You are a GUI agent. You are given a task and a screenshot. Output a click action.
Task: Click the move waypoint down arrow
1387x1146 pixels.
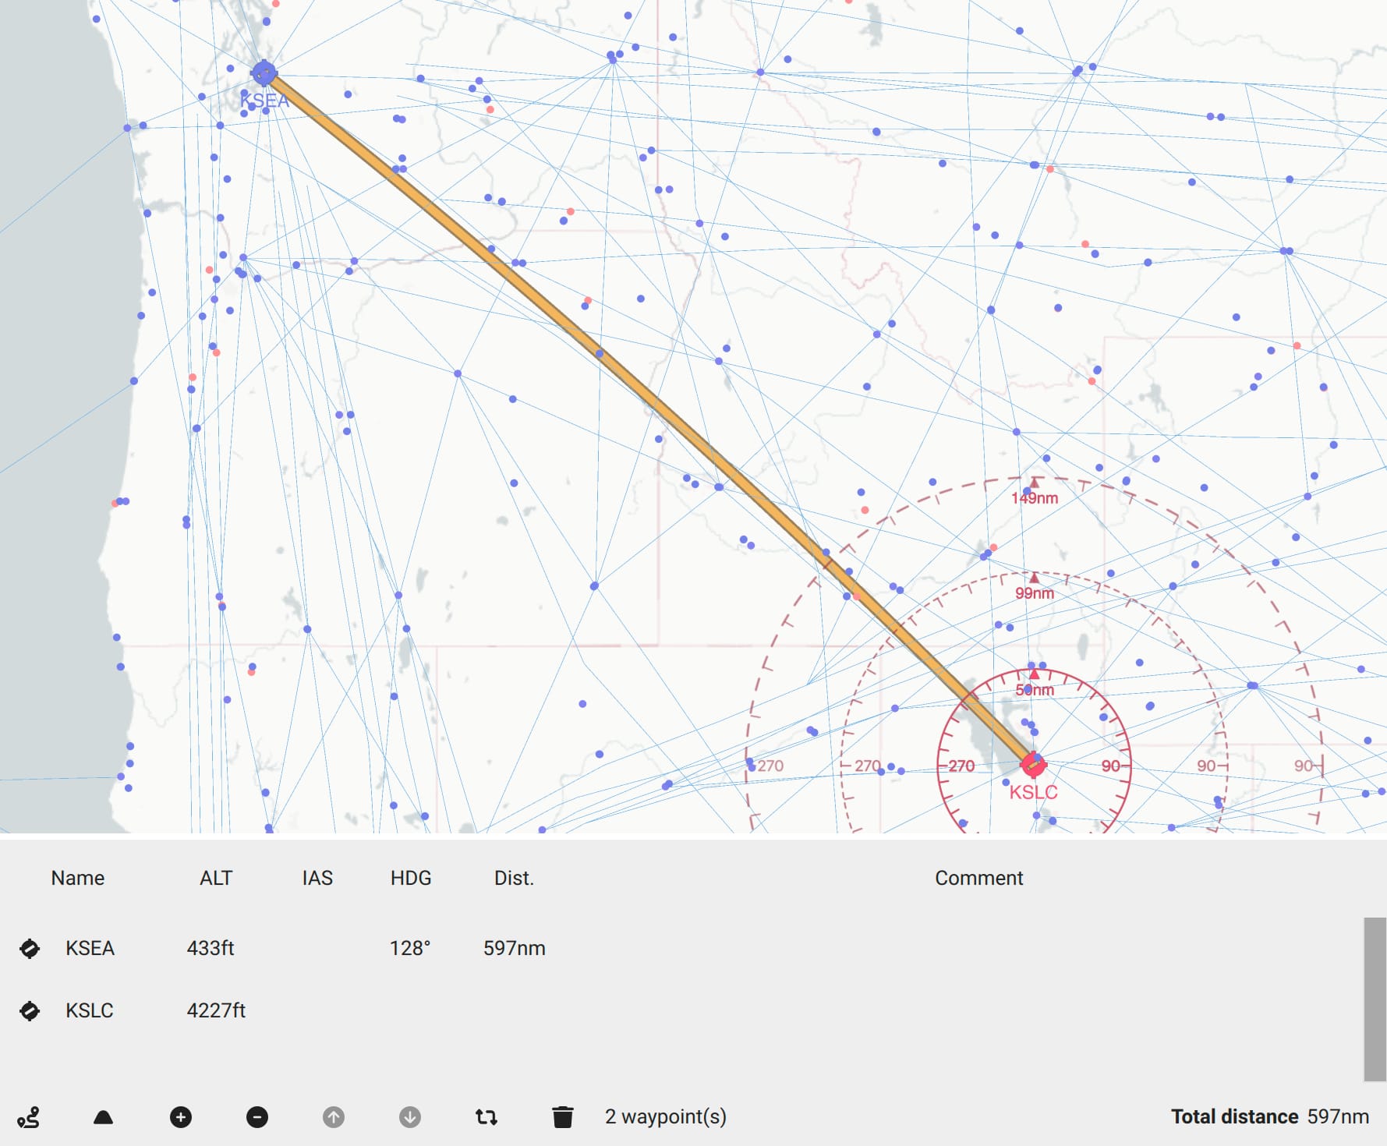pyautogui.click(x=409, y=1116)
